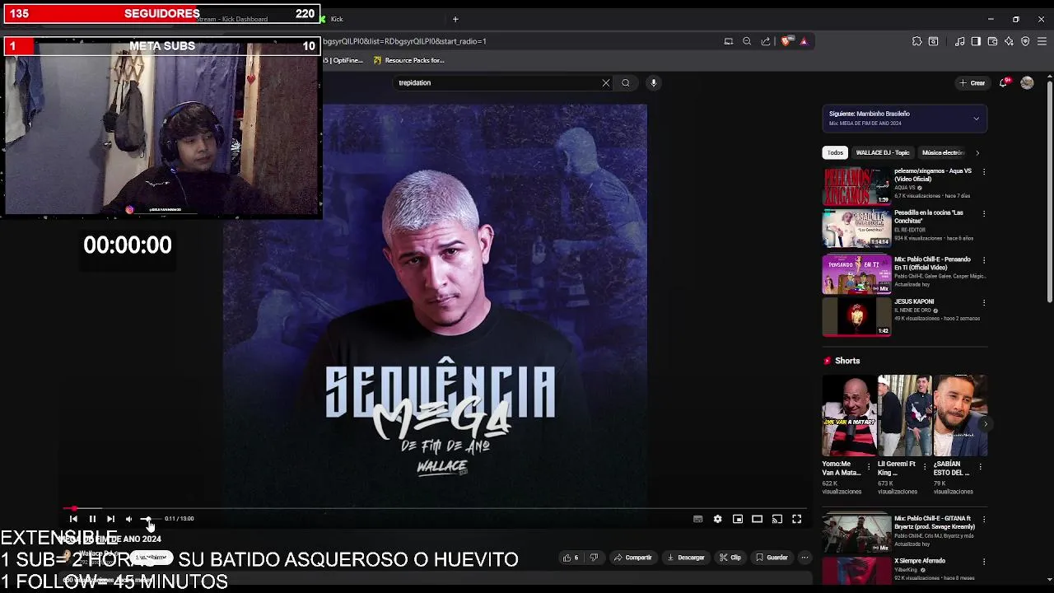
Task: Open options for 'Pensando En Ti' mix
Action: tap(983, 260)
